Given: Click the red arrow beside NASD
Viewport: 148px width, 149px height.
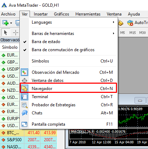Looking at the screenshot, I should tap(4, 147).
